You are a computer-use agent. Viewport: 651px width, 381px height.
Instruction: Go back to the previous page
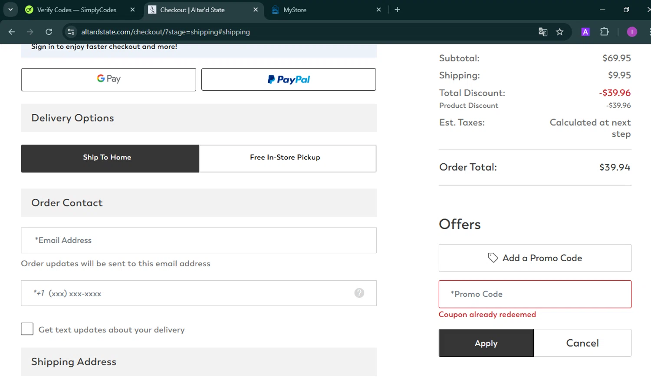click(x=12, y=32)
